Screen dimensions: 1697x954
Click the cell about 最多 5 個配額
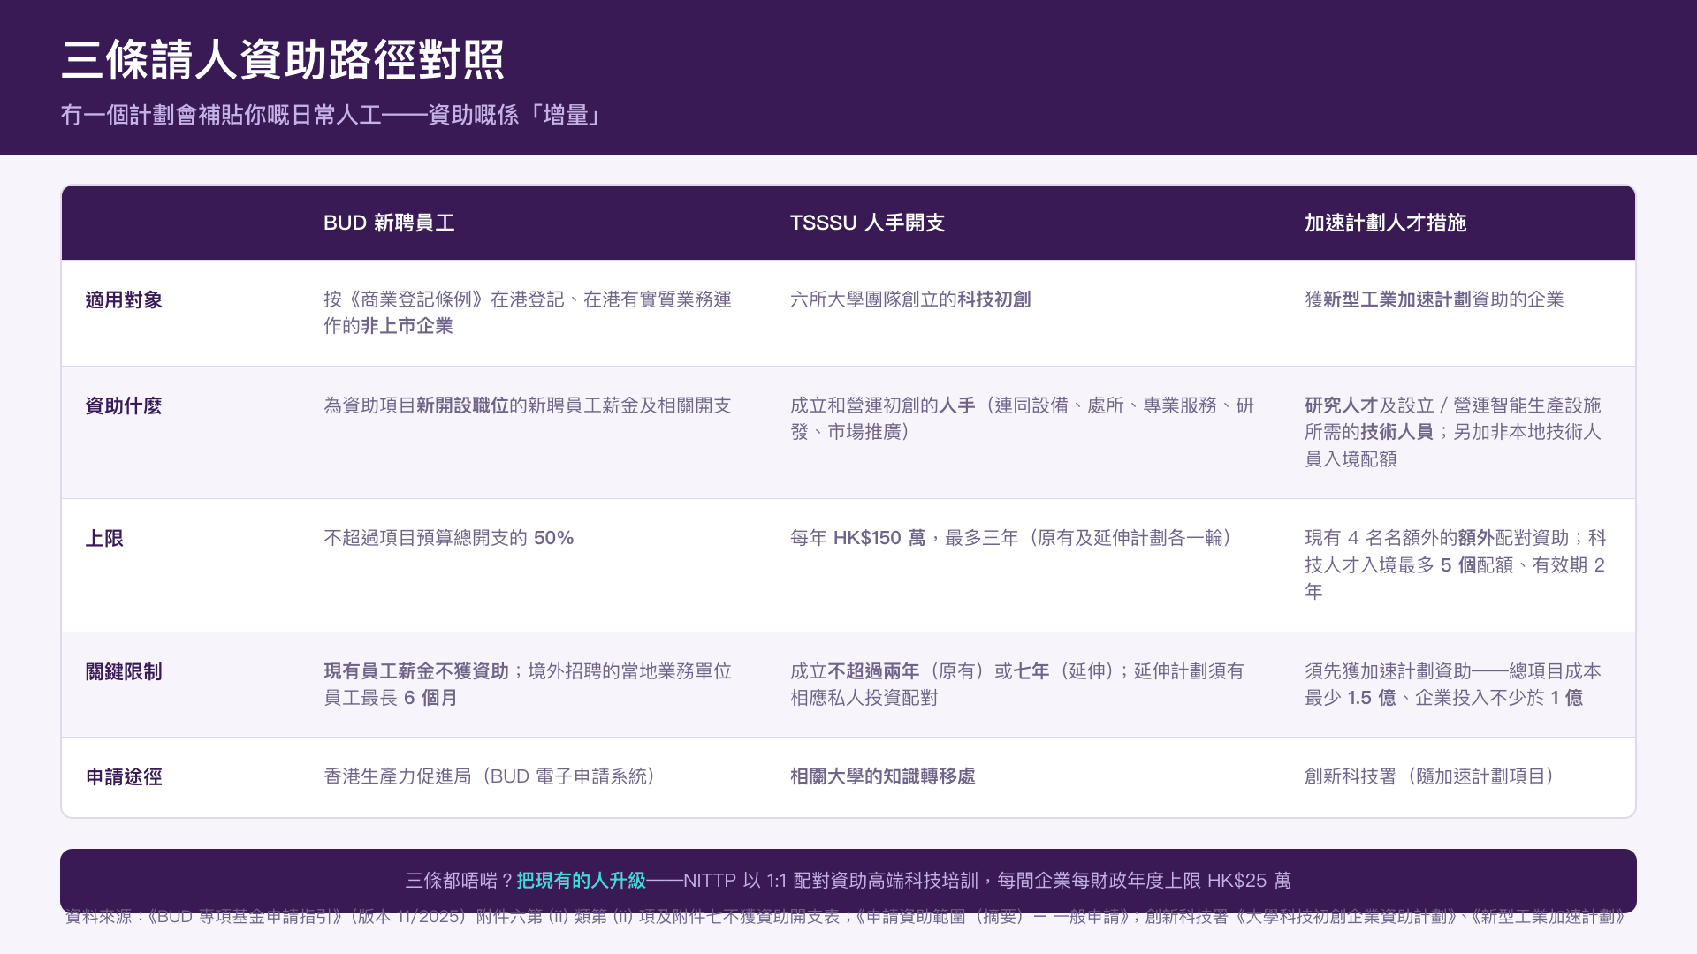1456,564
